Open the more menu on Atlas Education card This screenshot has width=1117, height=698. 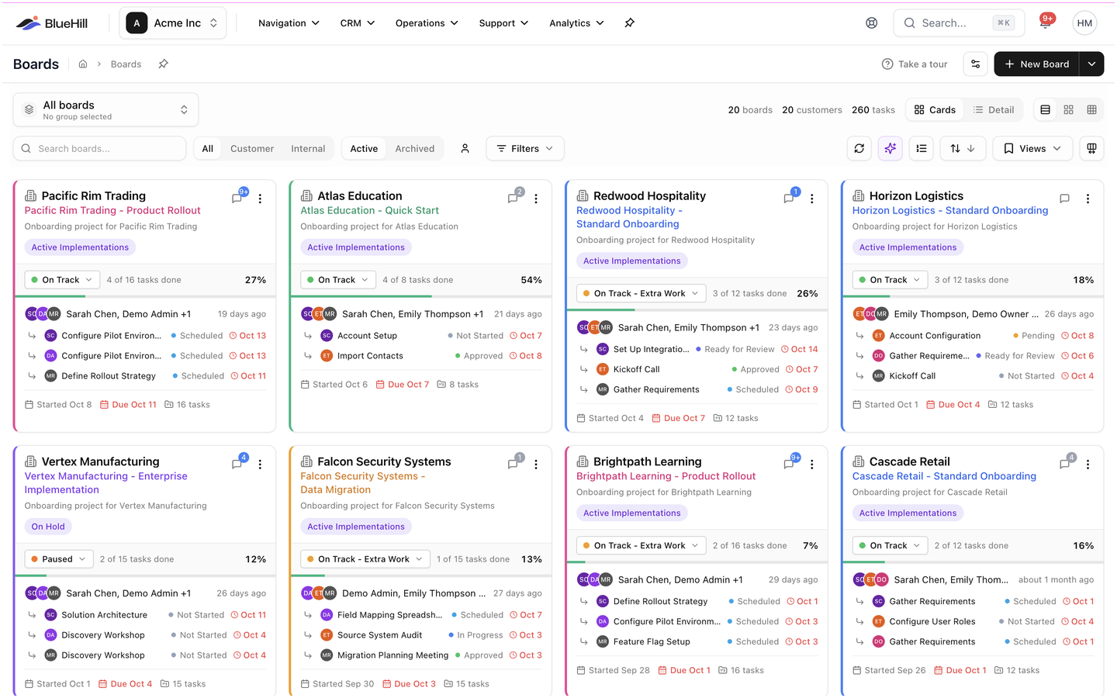536,199
